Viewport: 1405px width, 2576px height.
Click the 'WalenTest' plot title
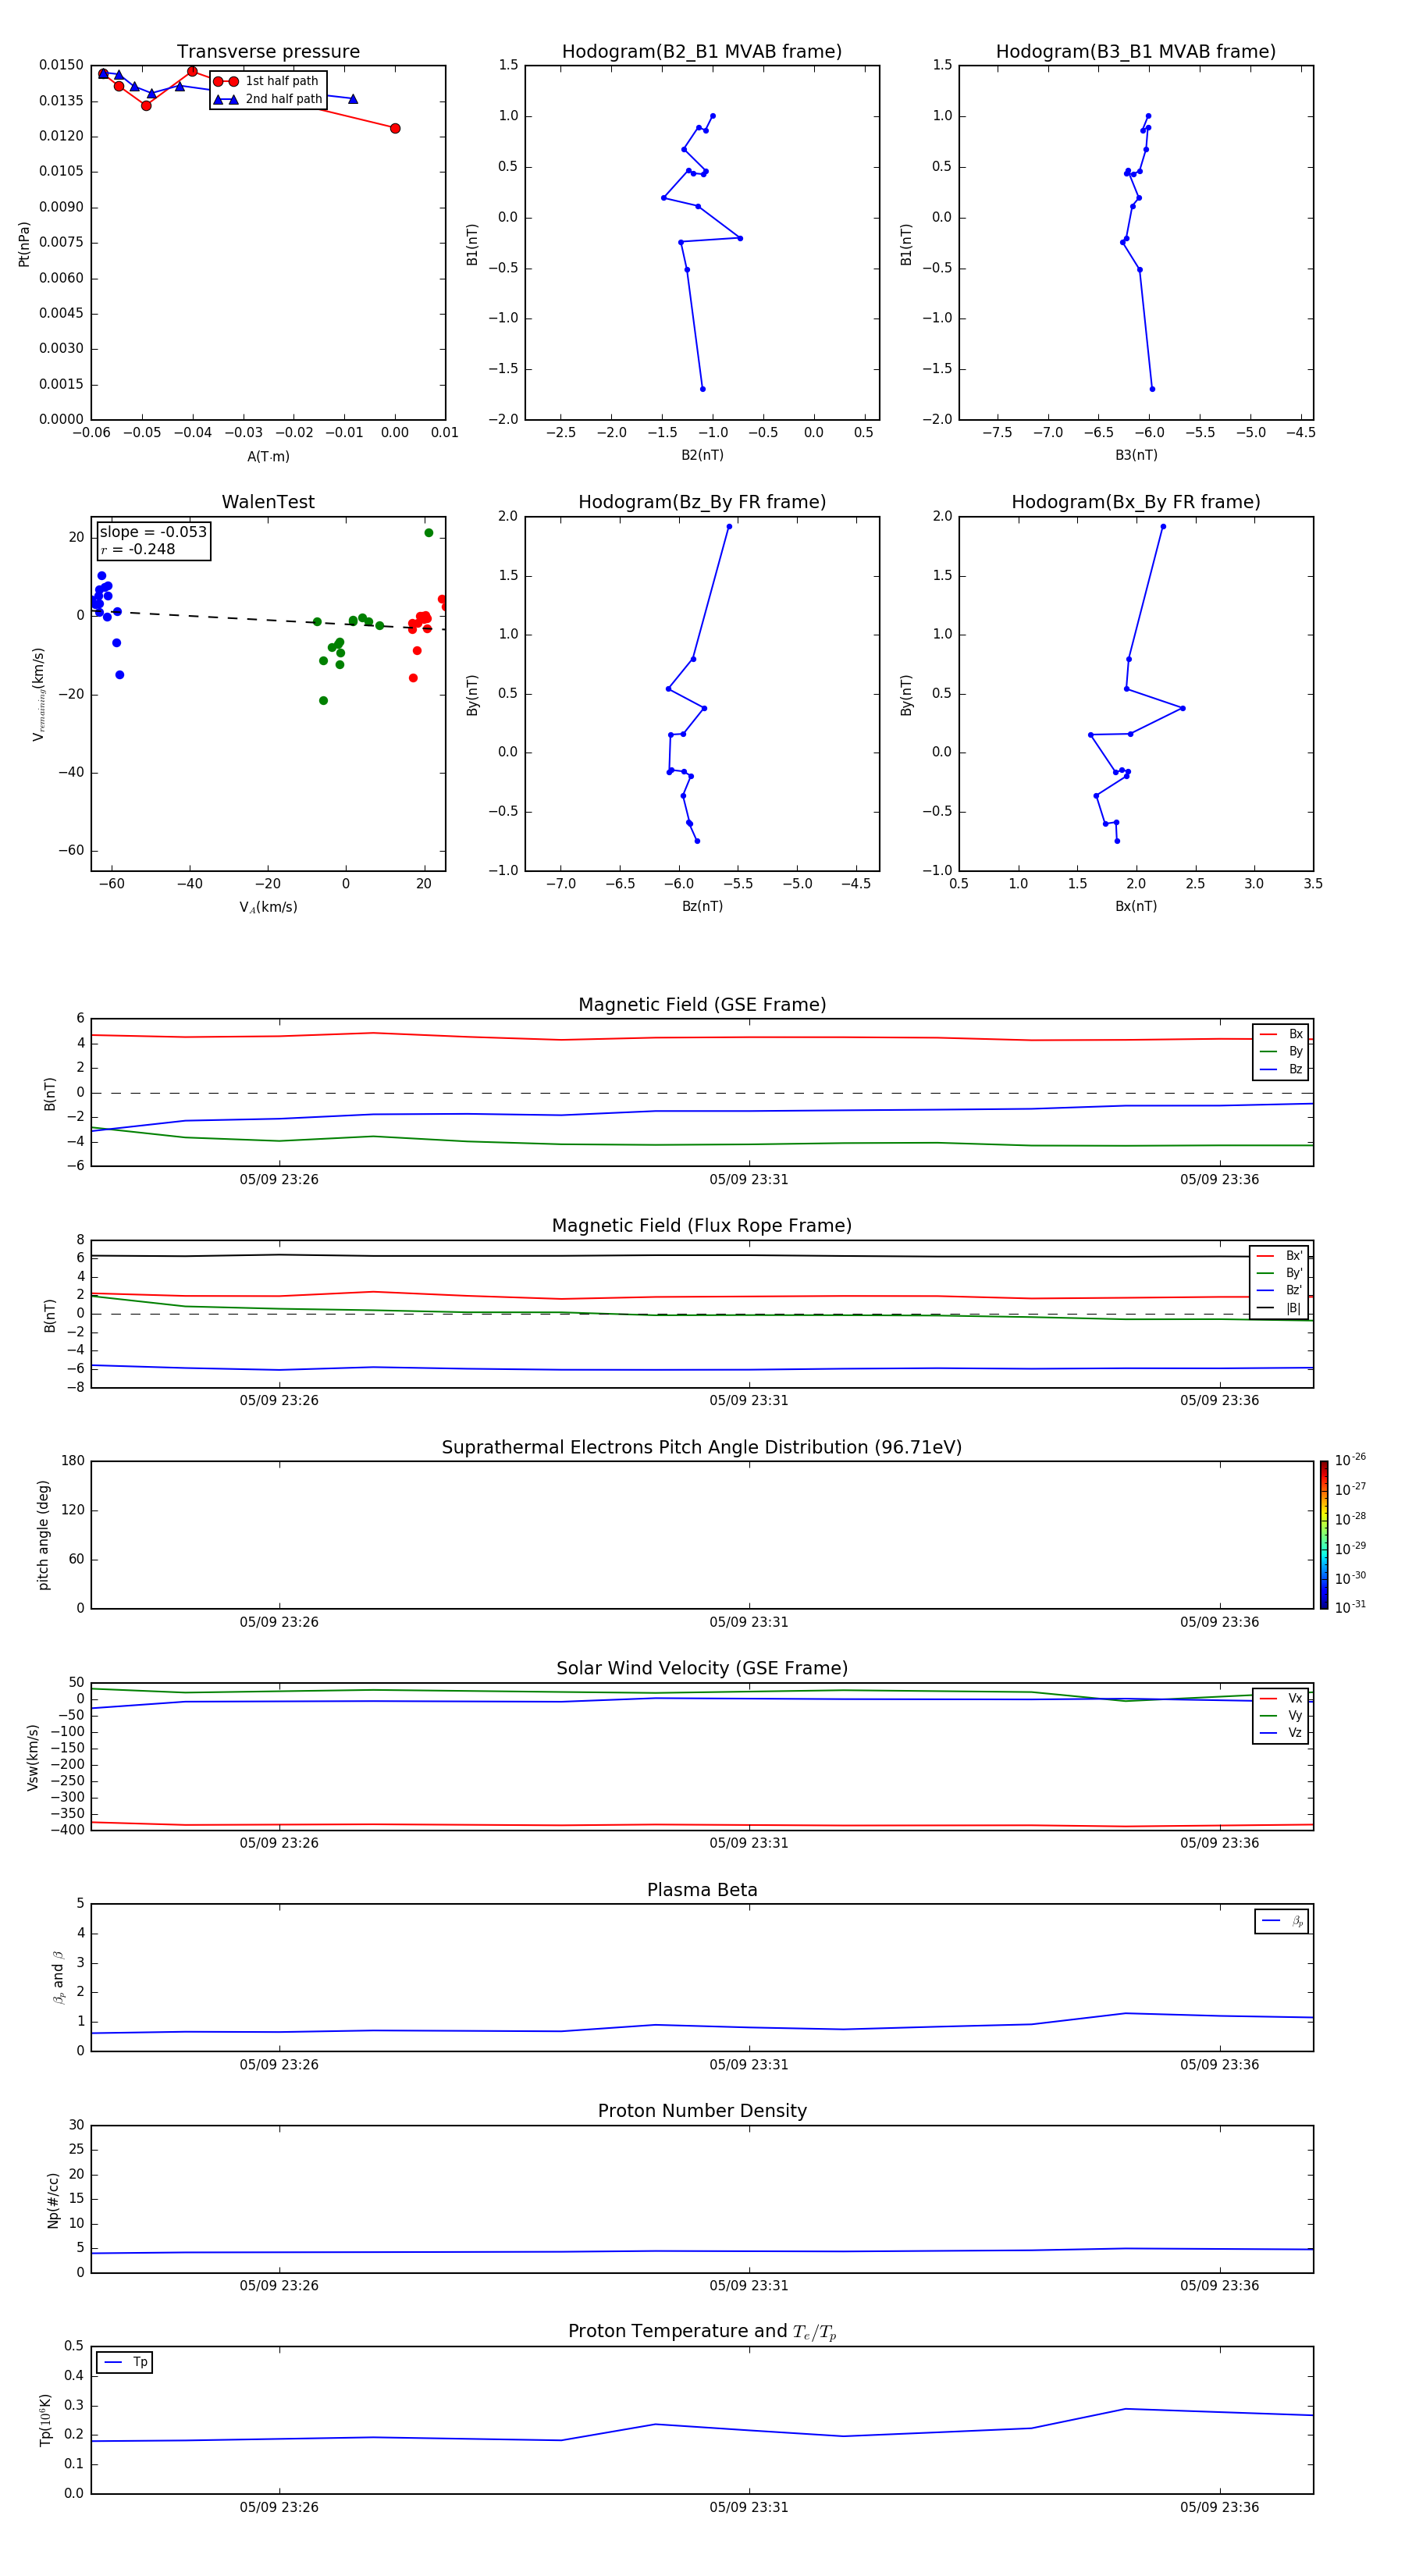tap(268, 502)
